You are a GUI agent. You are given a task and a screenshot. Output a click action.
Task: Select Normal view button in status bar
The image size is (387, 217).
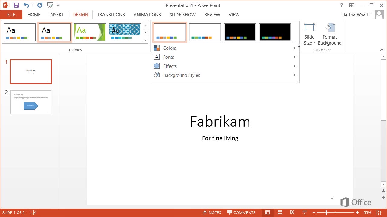coord(268,212)
